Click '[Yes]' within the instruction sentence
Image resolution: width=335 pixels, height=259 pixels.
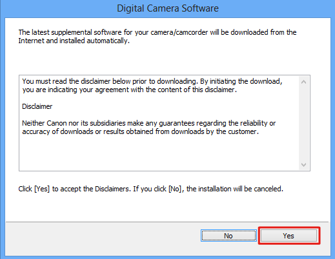click(x=42, y=189)
